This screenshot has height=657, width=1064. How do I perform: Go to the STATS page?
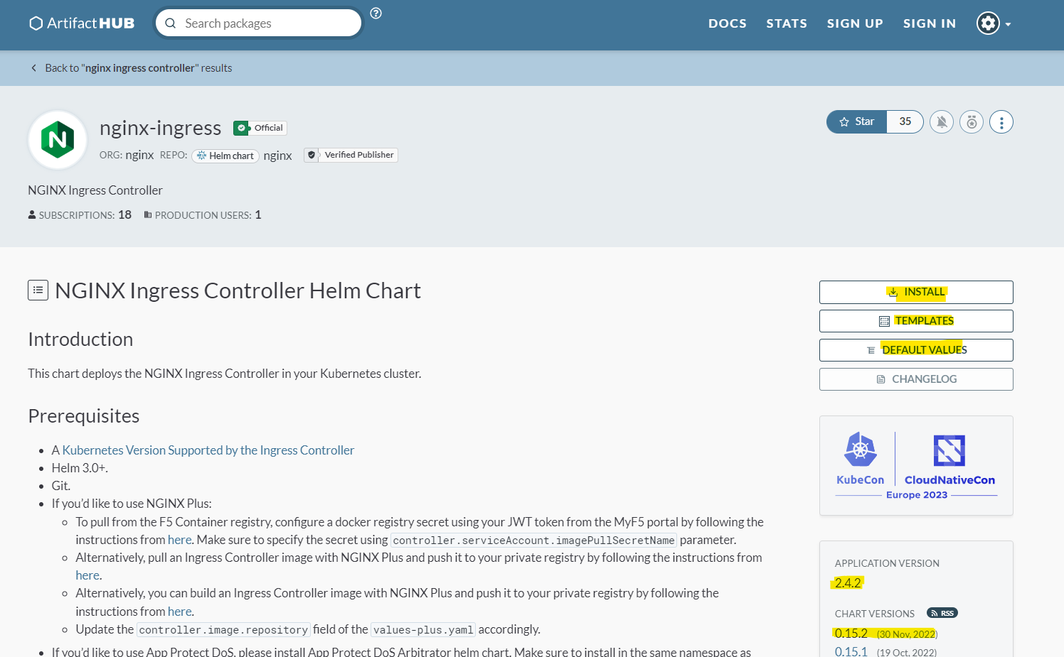(786, 23)
